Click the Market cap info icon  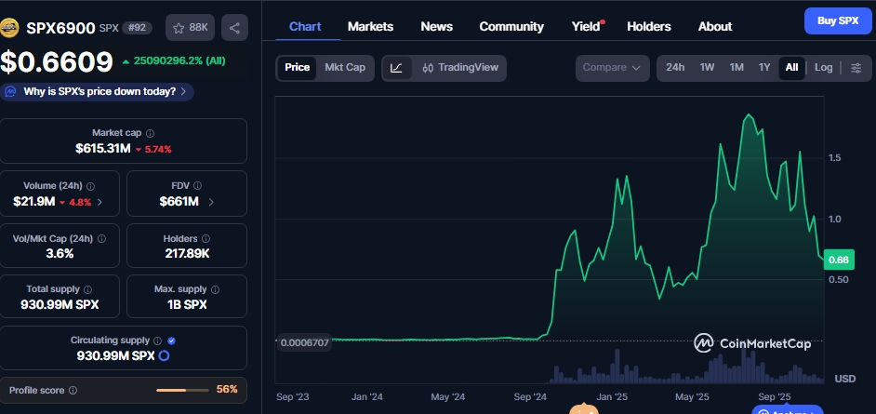151,134
